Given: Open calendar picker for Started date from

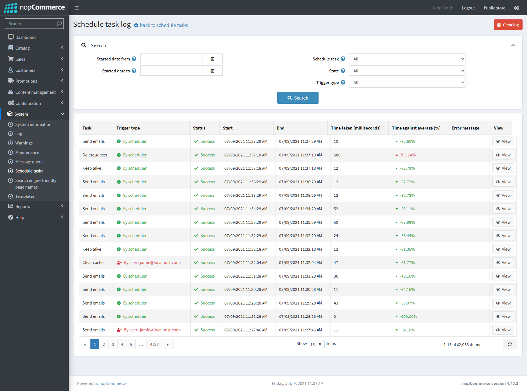Looking at the screenshot, I should click(212, 59).
